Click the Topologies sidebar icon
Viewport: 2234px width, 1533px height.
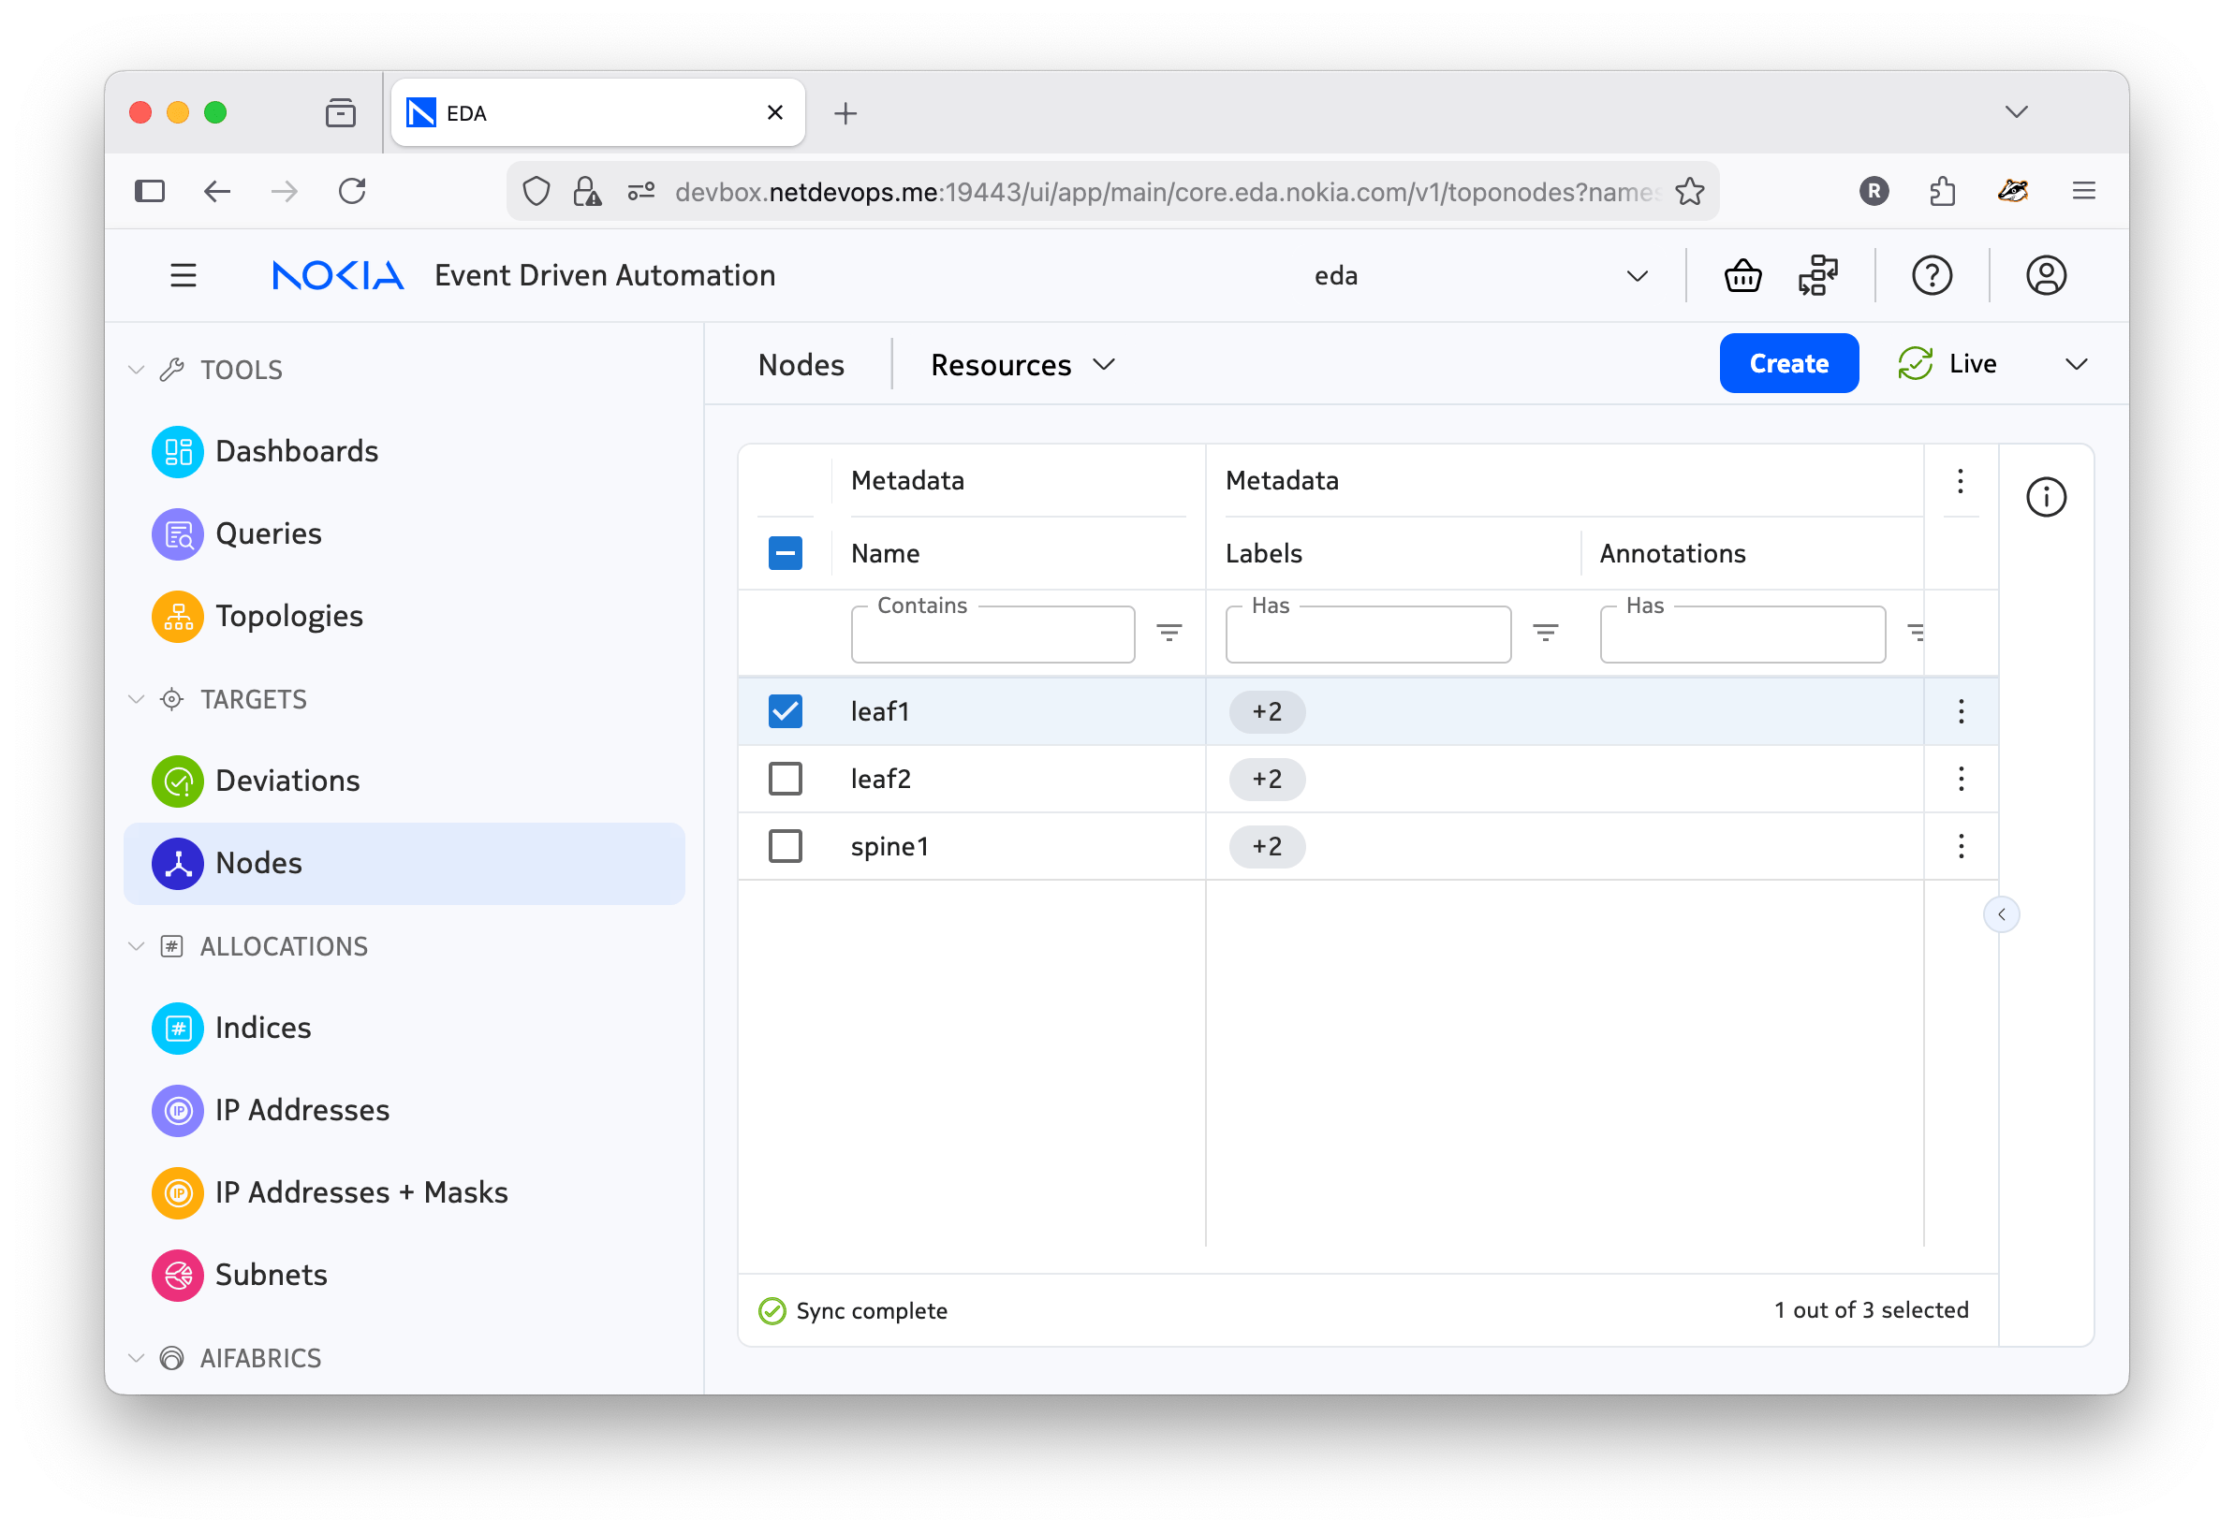[178, 616]
